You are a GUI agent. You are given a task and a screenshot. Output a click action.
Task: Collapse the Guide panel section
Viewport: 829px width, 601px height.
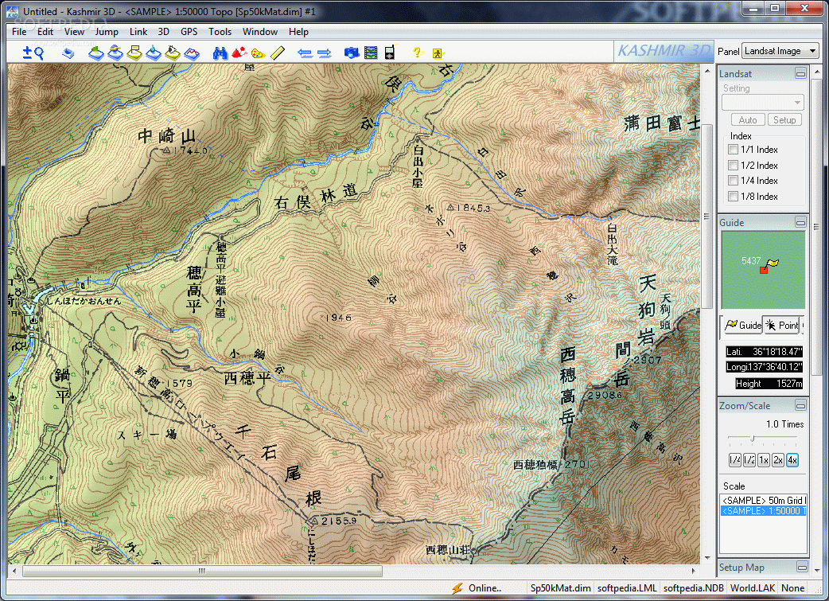coord(800,223)
